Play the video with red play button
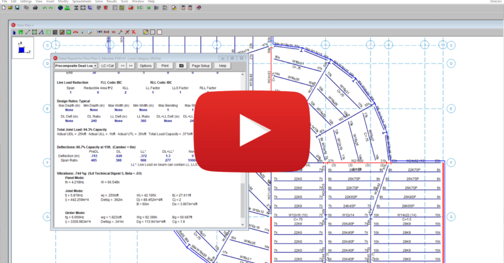Viewport: 504px width, 263px height. tap(251, 131)
